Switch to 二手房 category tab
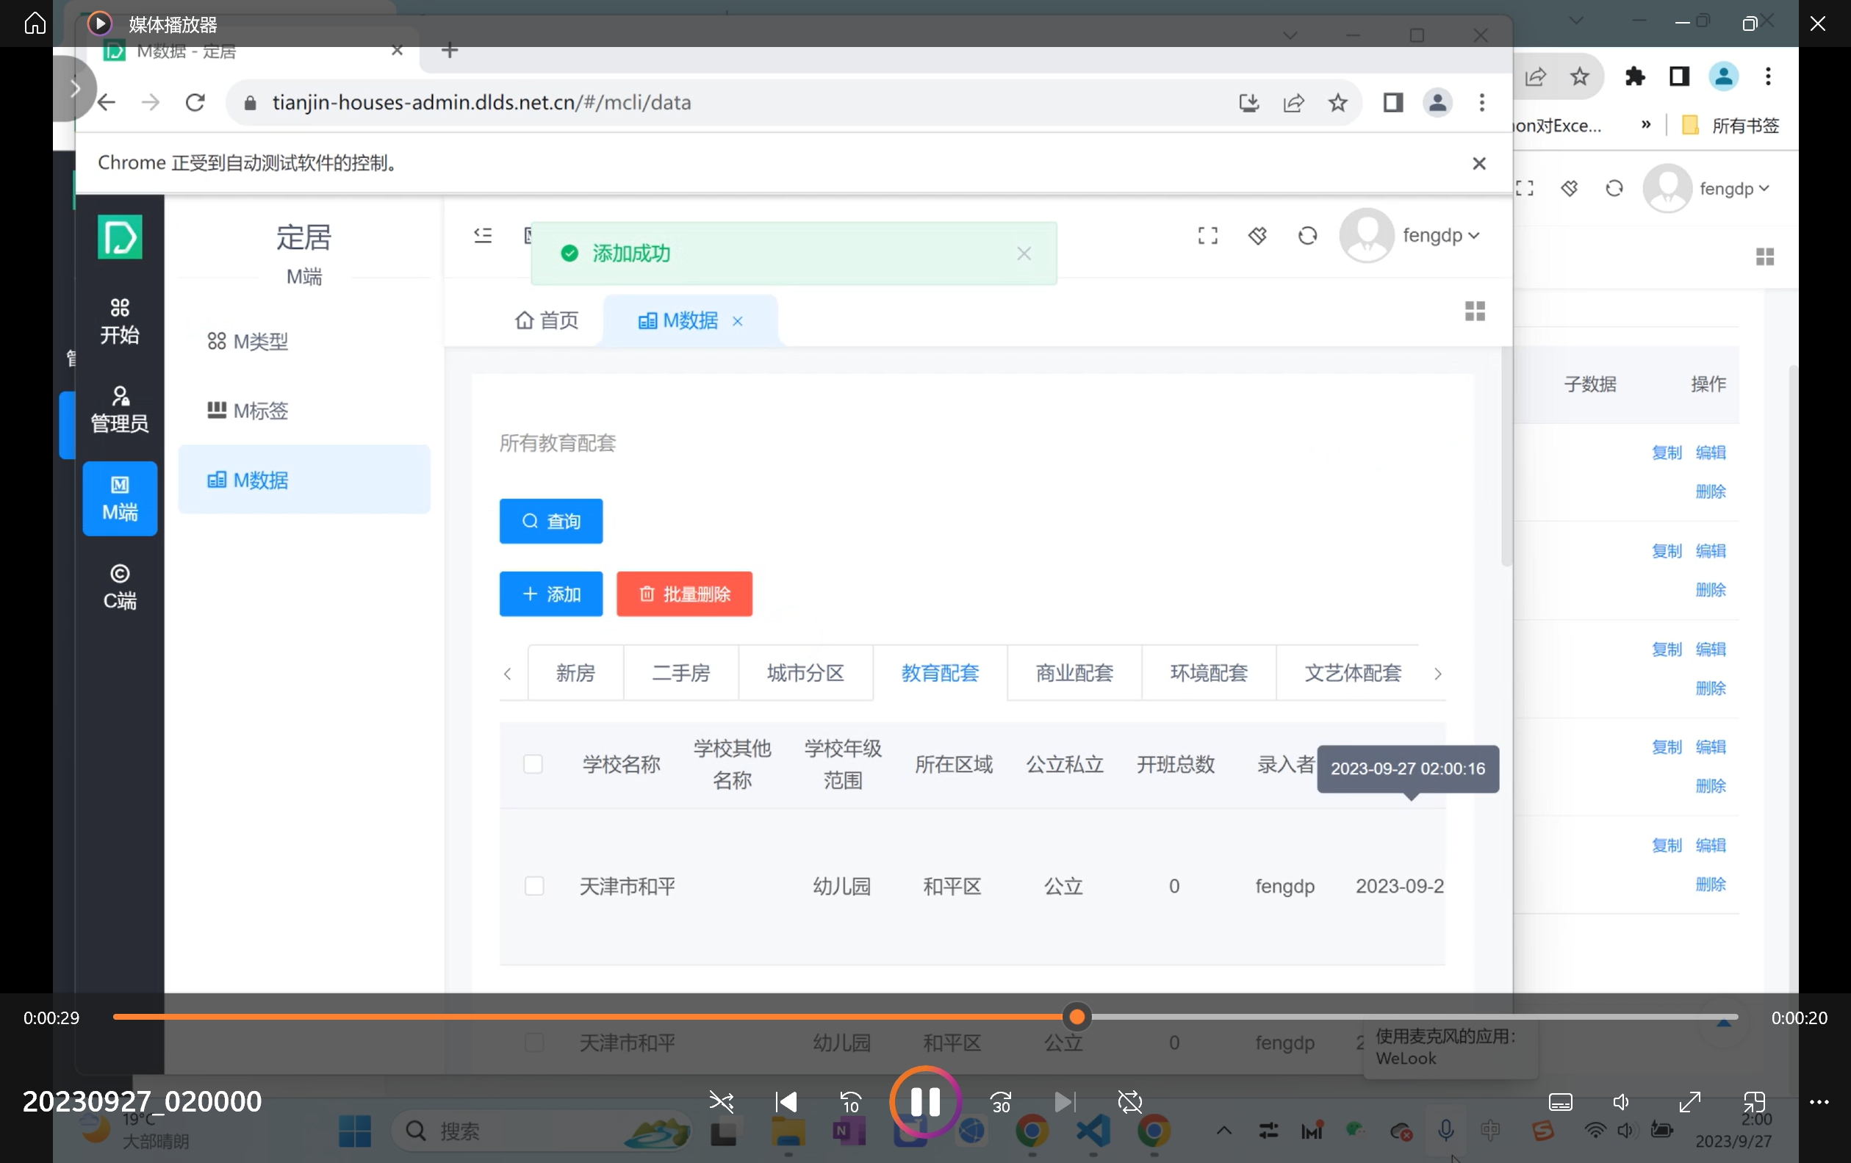The image size is (1851, 1163). 681,674
